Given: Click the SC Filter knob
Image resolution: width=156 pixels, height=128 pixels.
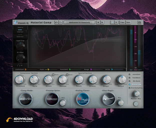Looking at the screenshot, I should [x=20, y=58].
